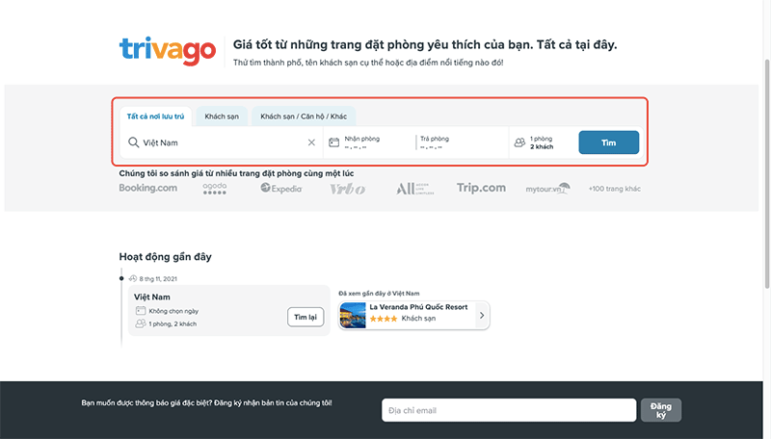
Task: Click the agoda partner logo
Action: pyautogui.click(x=215, y=189)
